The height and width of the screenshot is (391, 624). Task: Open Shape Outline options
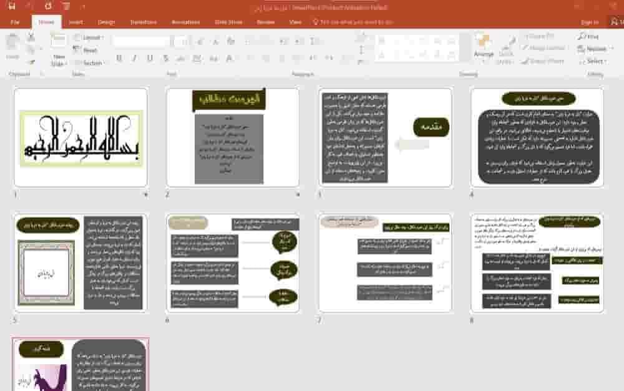tap(544, 48)
